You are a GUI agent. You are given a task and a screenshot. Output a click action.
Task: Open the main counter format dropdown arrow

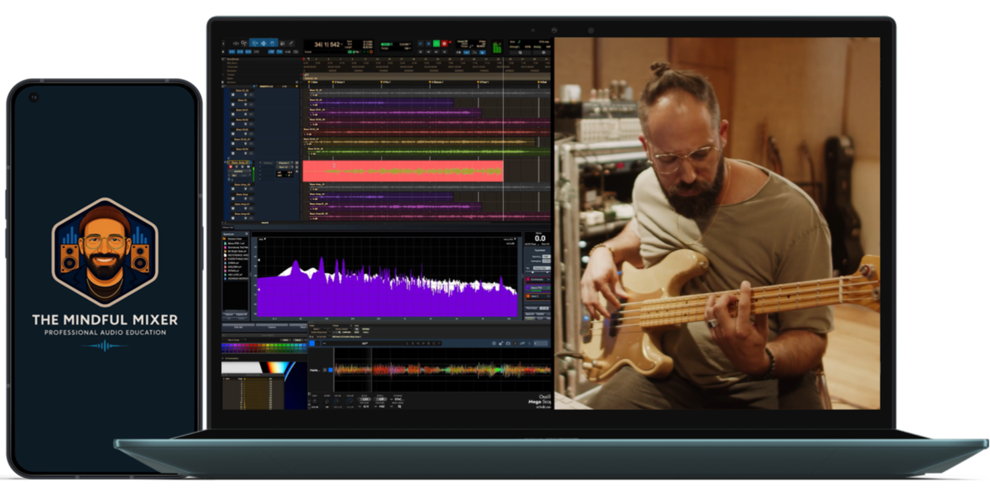342,44
